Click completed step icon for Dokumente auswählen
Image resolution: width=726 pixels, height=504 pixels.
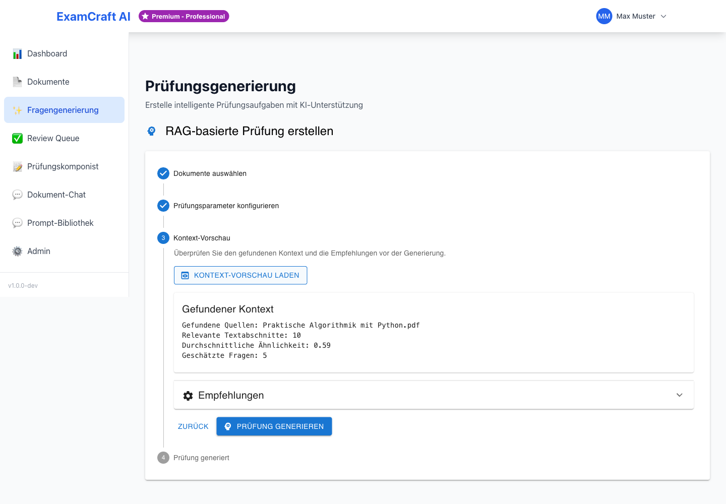[x=163, y=173]
